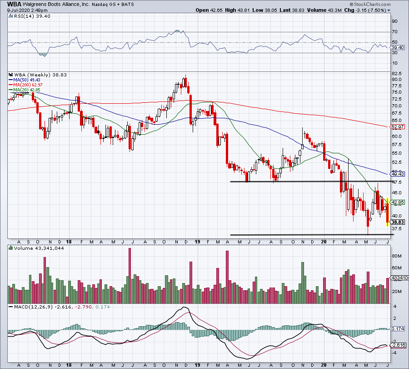Click the 'Volume 43.3M' header value
This screenshot has height=369, width=409.
pos(324,10)
